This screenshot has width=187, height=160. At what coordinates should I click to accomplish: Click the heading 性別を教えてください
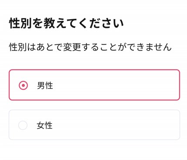[66, 23]
